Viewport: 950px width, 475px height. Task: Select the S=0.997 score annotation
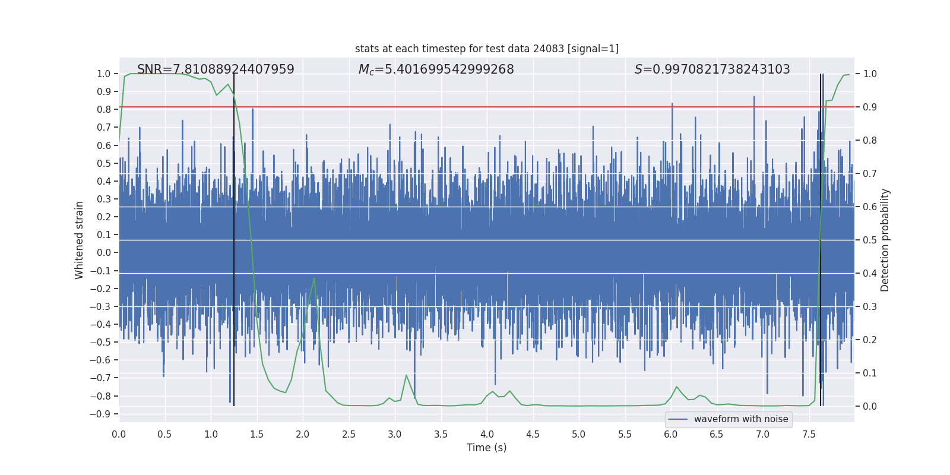[x=712, y=69]
